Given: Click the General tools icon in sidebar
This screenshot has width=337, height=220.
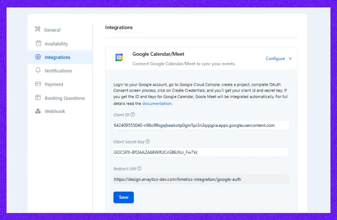Looking at the screenshot, I should click(37, 29).
